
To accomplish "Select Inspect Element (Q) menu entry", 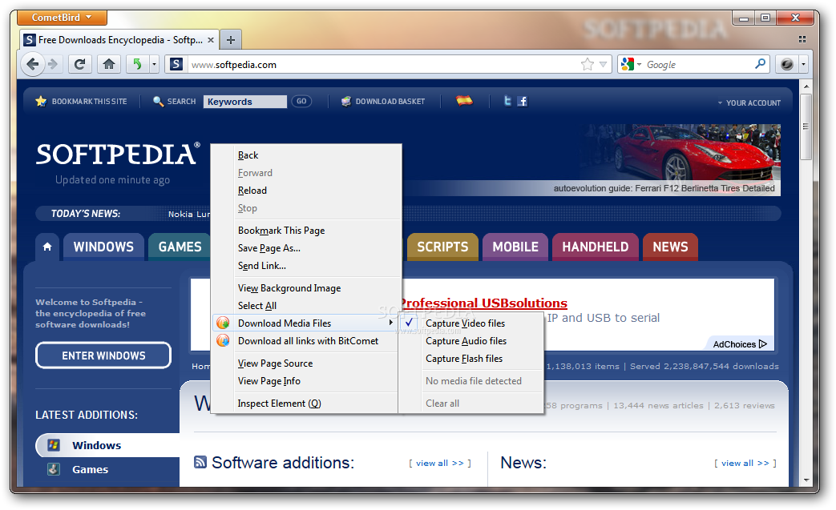I will click(x=306, y=404).
